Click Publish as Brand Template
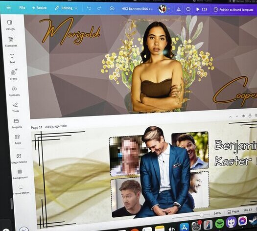Viewport: 257px width, 231px height. (x=234, y=10)
